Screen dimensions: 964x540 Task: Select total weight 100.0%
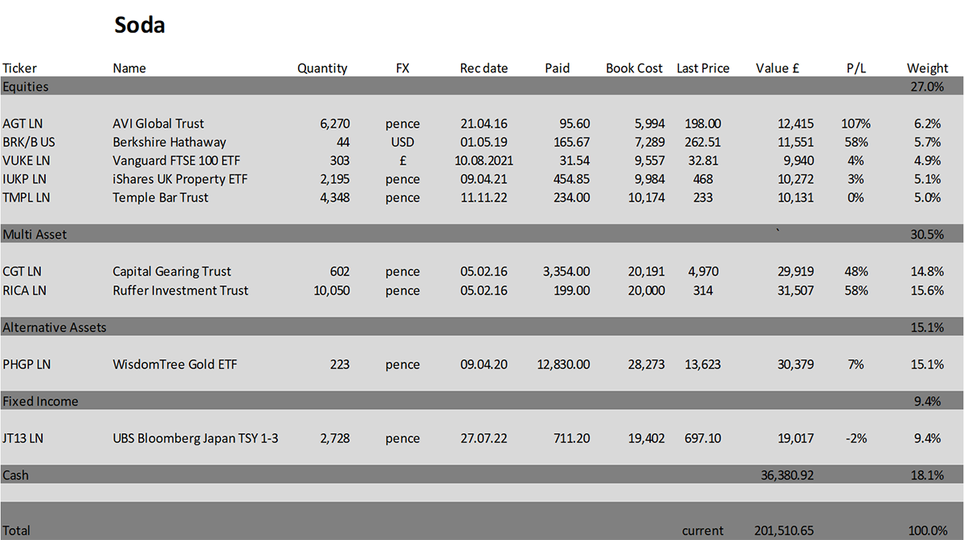click(x=927, y=530)
